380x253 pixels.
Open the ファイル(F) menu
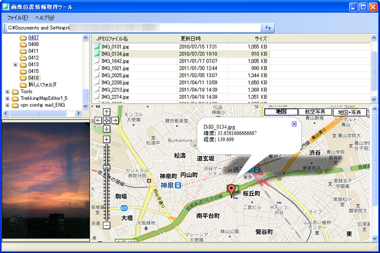click(17, 18)
